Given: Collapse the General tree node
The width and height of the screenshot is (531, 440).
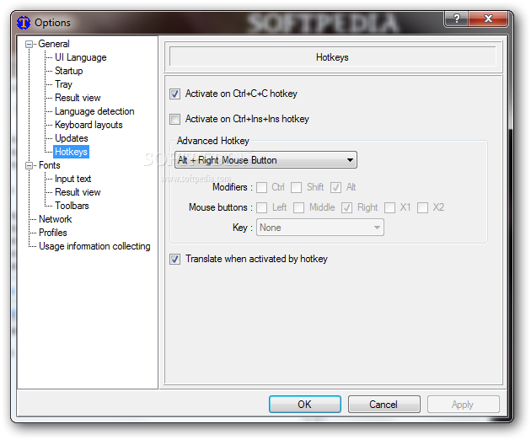Looking at the screenshot, I should click(29, 44).
